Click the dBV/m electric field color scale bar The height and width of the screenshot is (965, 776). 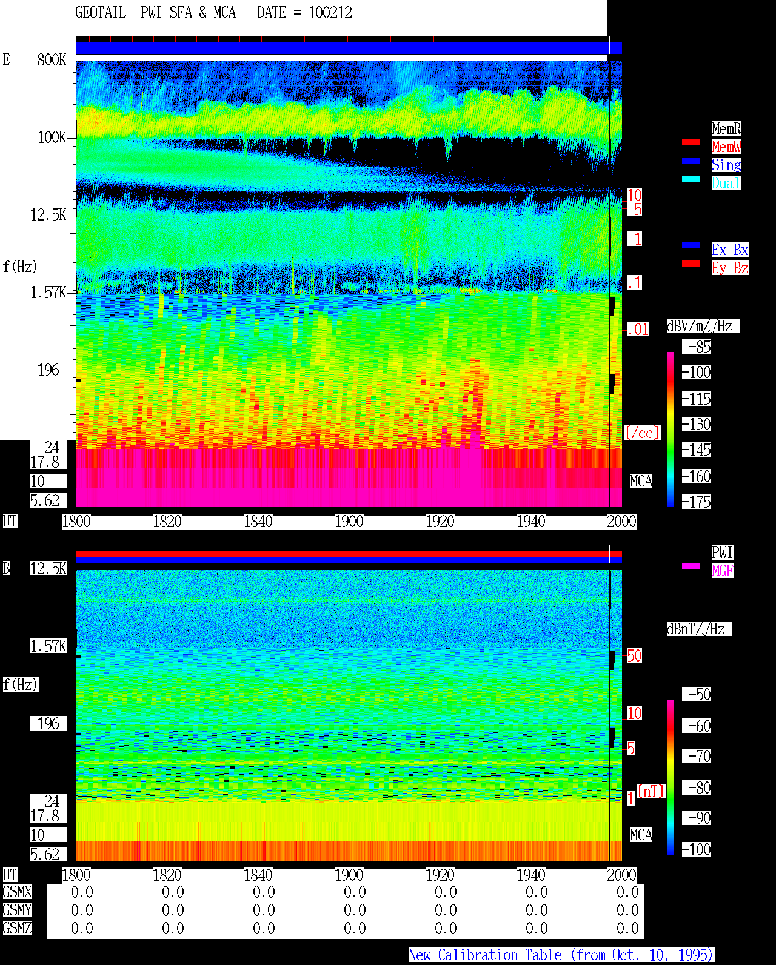pyautogui.click(x=671, y=429)
